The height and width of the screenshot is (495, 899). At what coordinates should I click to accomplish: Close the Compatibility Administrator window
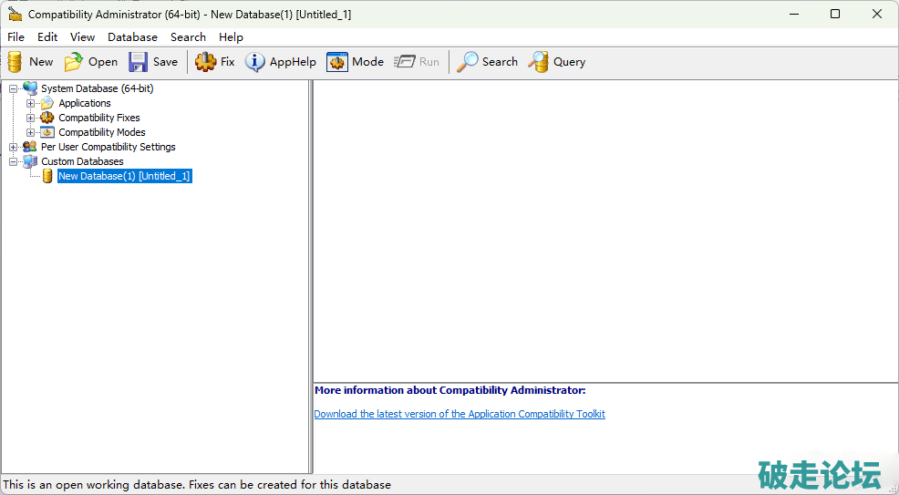tap(877, 15)
